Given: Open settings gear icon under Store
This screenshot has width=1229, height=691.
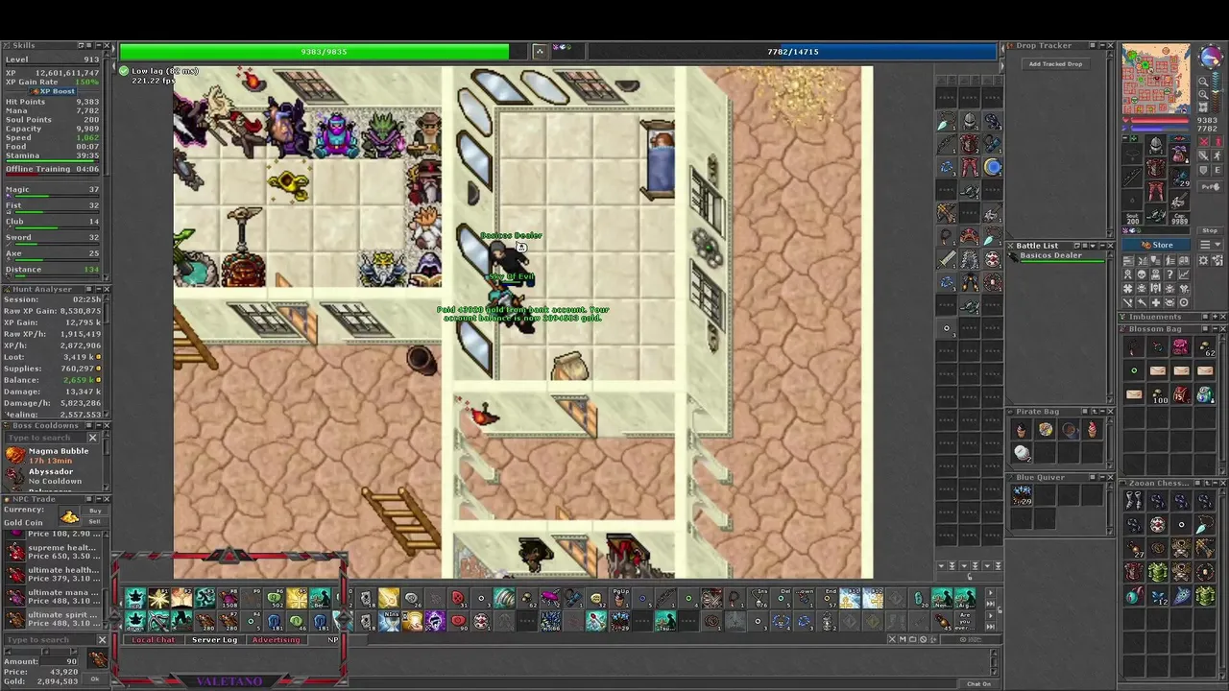Looking at the screenshot, I should (x=1203, y=261).
